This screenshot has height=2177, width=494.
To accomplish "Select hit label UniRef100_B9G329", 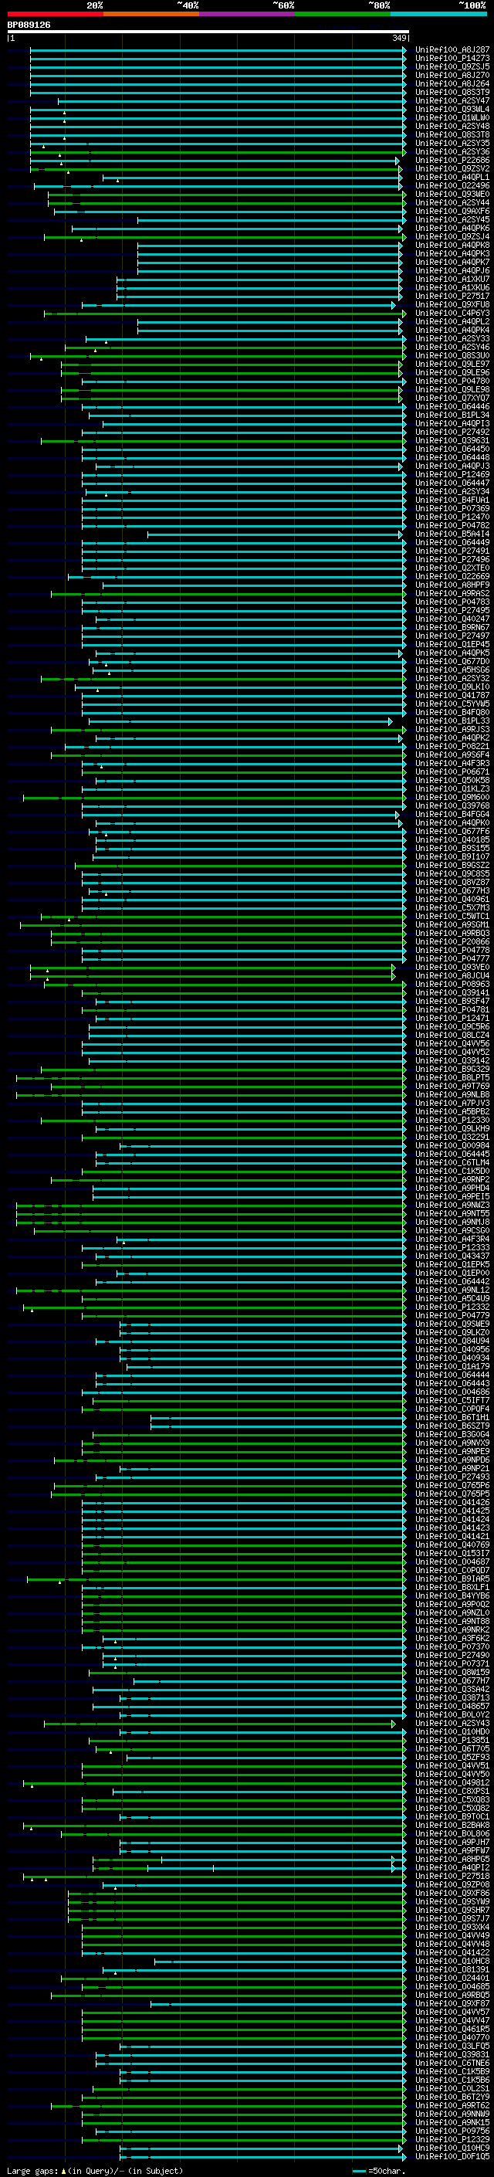I will coord(452,1069).
